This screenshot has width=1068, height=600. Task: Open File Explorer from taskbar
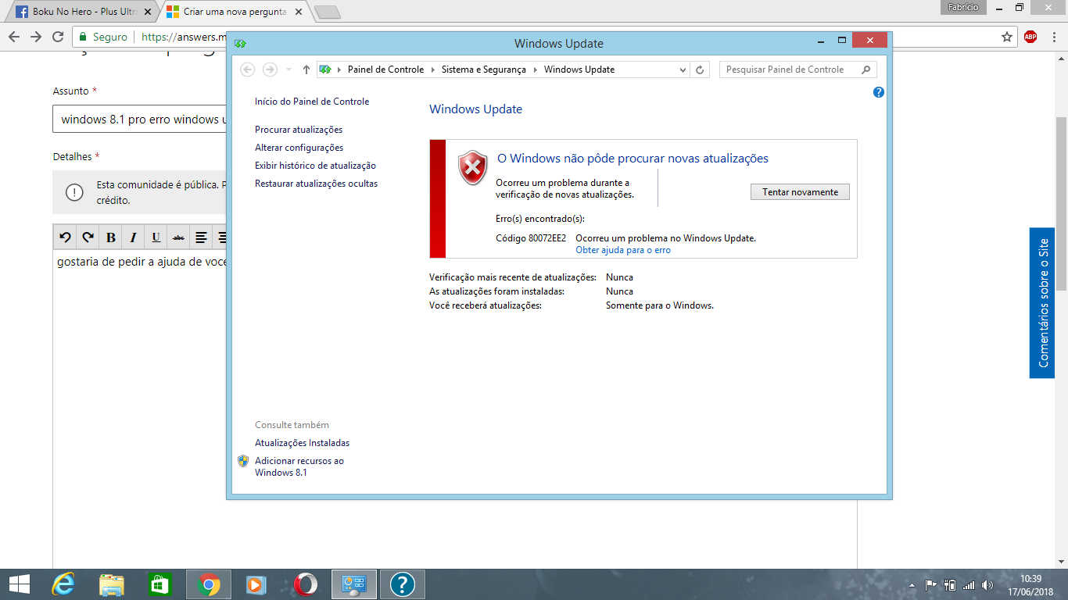point(111,584)
